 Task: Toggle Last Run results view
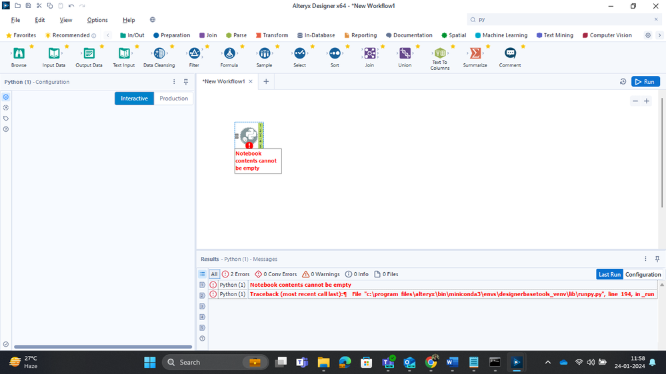[609, 274]
